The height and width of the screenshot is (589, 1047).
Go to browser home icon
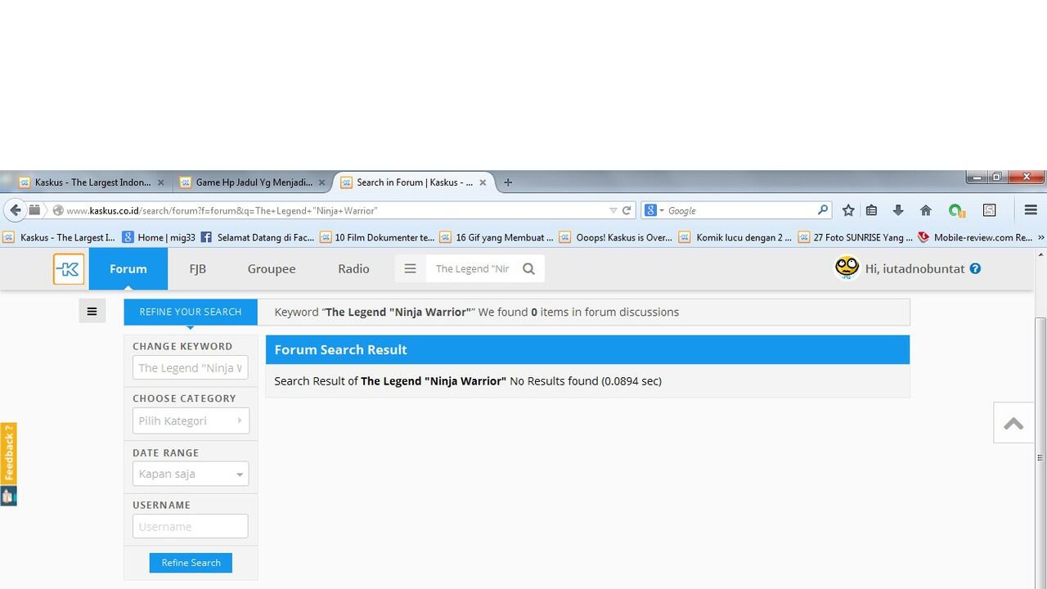pyautogui.click(x=926, y=210)
